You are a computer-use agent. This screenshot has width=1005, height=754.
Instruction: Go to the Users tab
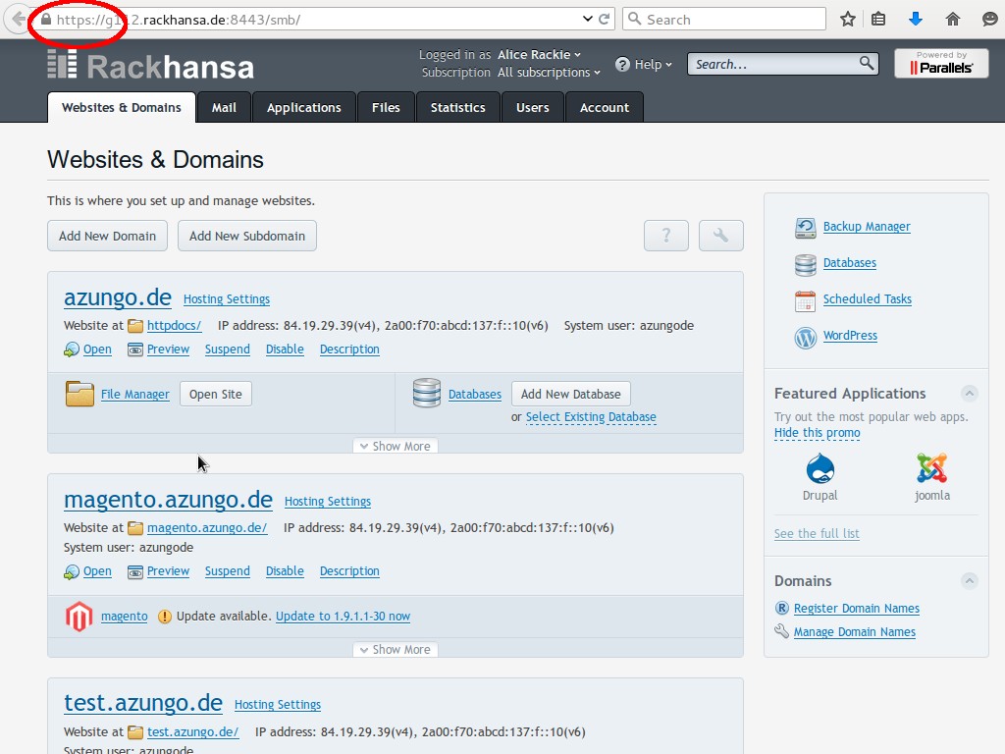tap(533, 107)
